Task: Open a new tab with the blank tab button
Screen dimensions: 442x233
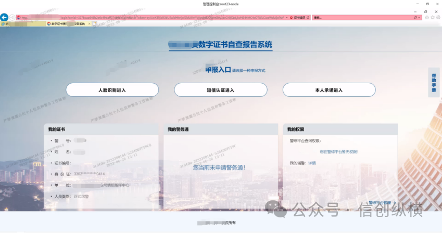Action: (x=95, y=24)
